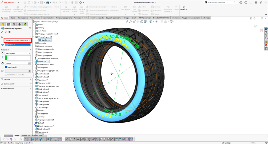
Task: Open the FeatureManager design tree tab icon
Action: pos(3,24)
